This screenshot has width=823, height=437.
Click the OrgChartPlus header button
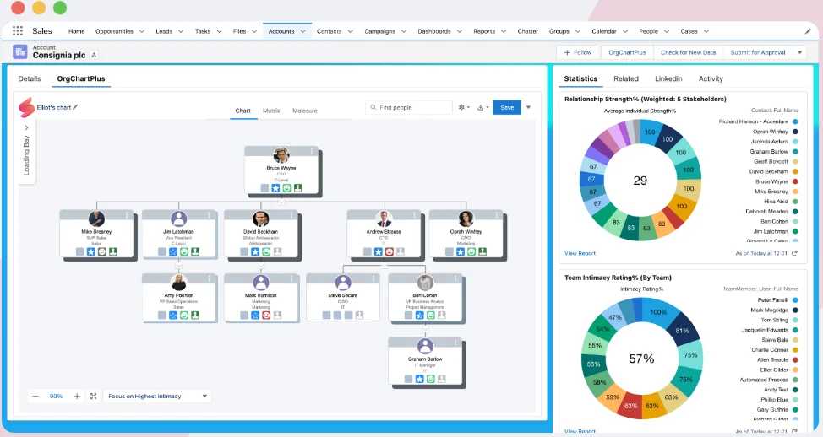(x=627, y=52)
